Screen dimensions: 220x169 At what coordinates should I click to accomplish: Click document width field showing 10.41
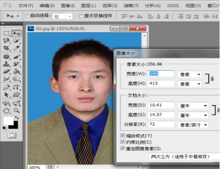(x=161, y=105)
